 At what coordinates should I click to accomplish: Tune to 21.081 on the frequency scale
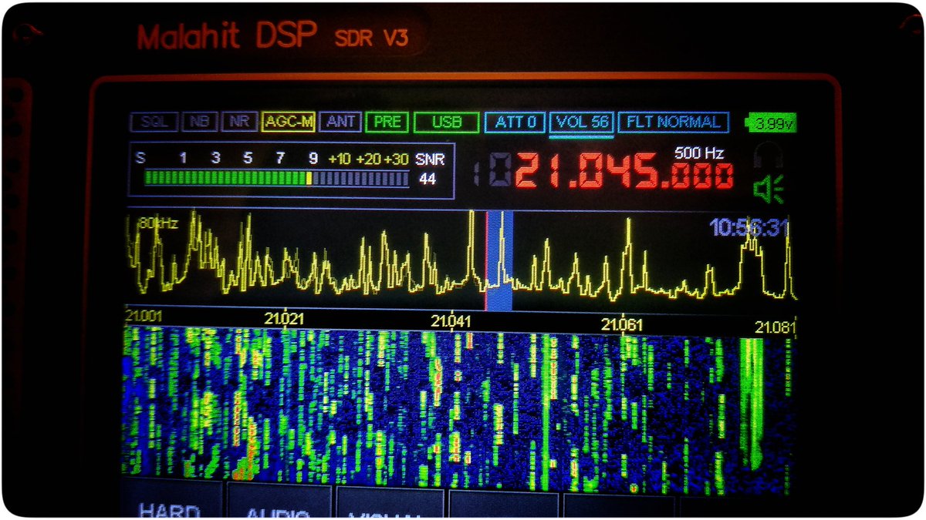[776, 327]
